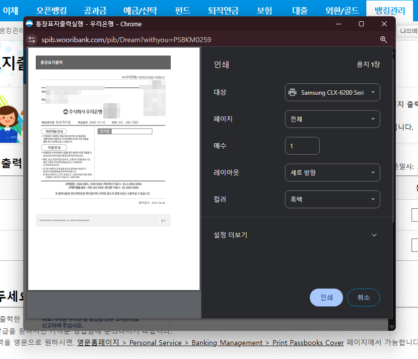Open the 이체 menu item
This screenshot has width=418, height=359.
coord(10,9)
